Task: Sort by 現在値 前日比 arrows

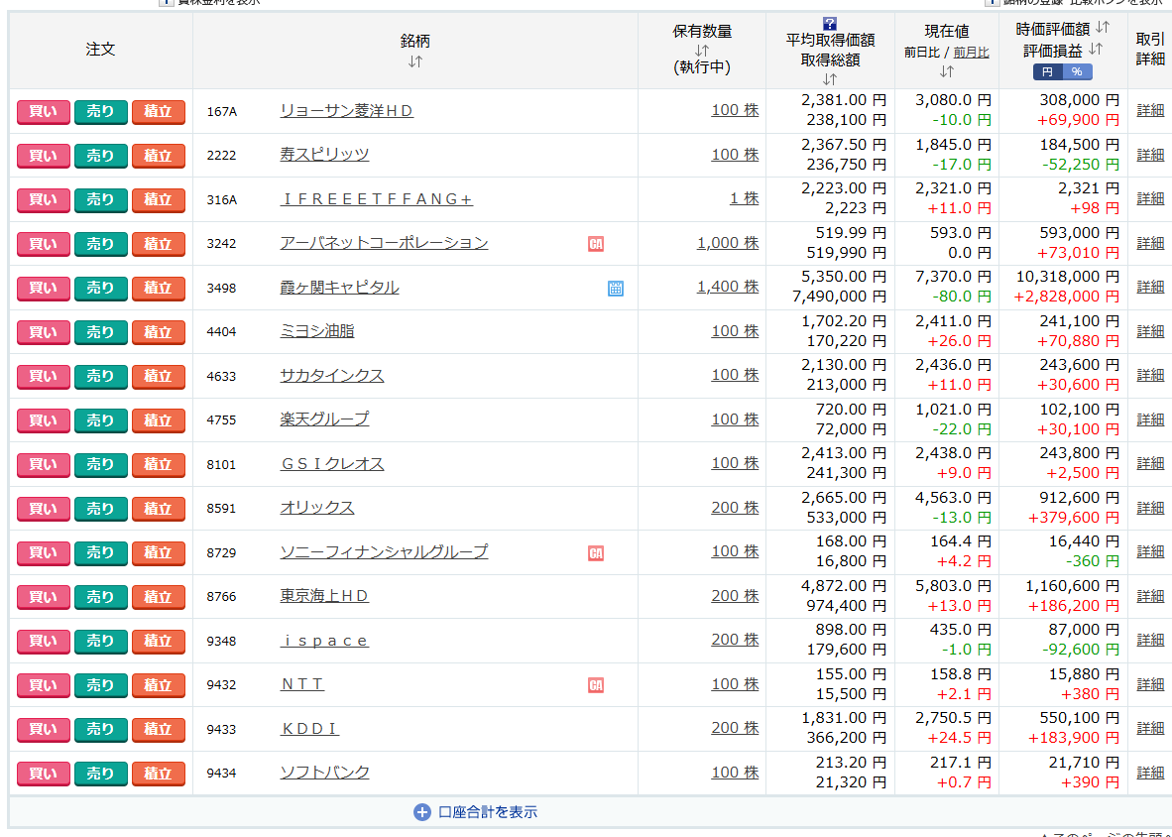Action: coord(946,71)
